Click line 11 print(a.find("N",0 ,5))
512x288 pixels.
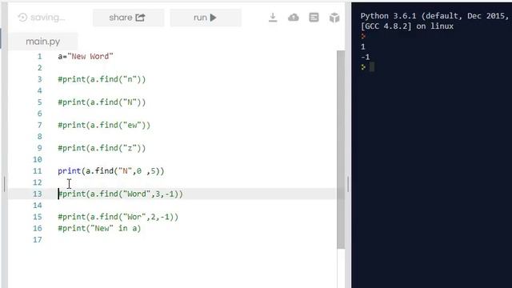tap(111, 170)
